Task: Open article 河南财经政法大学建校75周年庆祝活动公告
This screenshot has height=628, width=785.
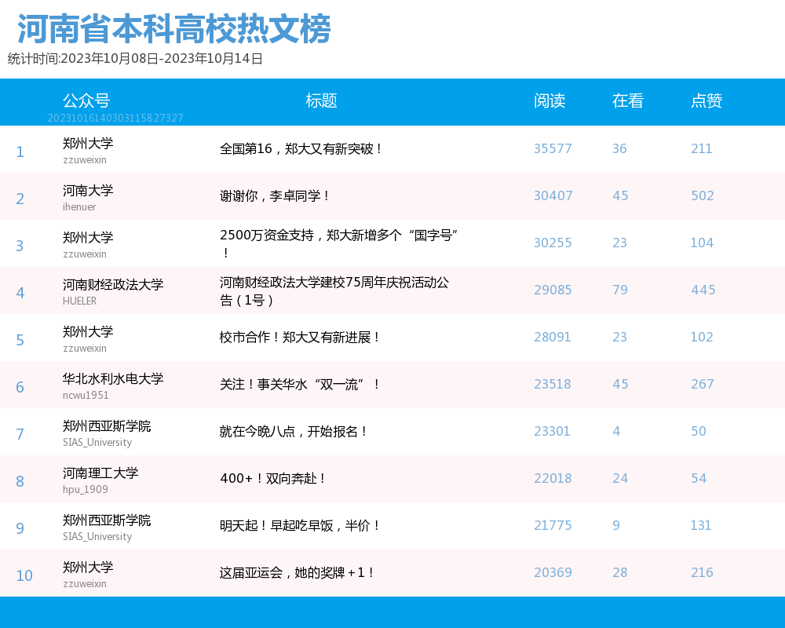Action: click(x=334, y=291)
